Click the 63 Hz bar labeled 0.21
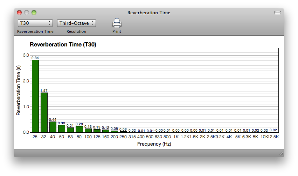Viewport: 298px width, 176px height. click(70, 130)
